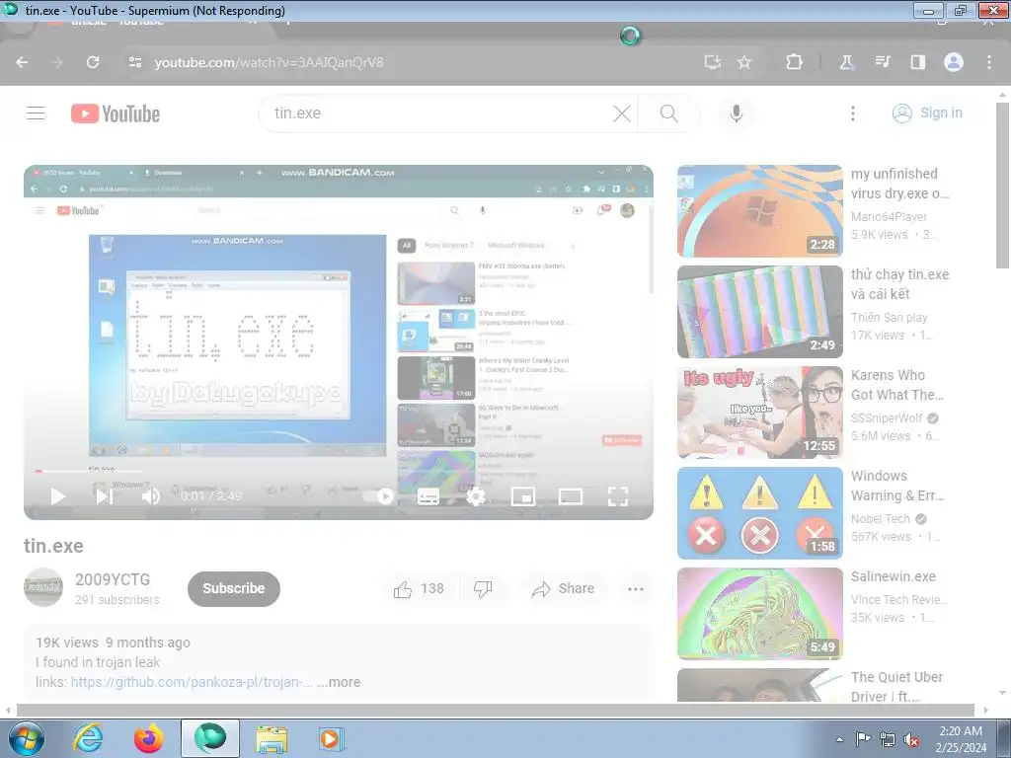Open Windows Start menu
Image resolution: width=1011 pixels, height=758 pixels.
click(26, 738)
